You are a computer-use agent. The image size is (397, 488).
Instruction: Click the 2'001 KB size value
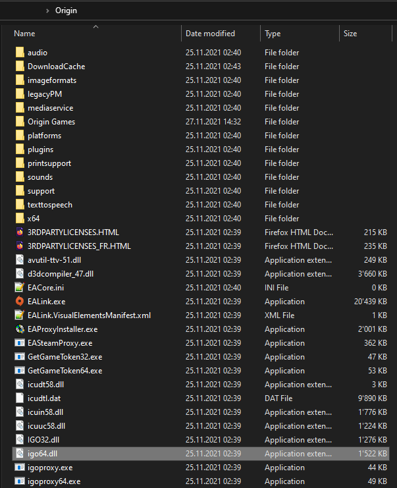373,329
